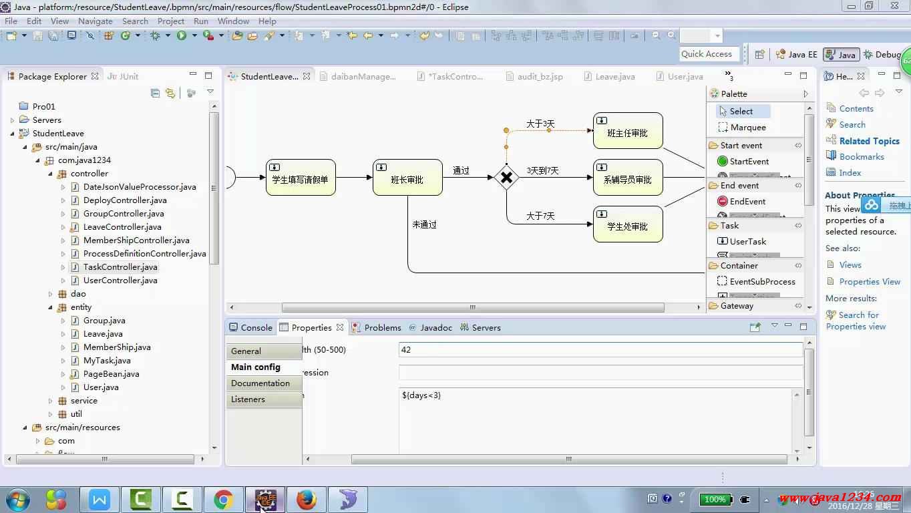Choose the Select tool in Palette
The width and height of the screenshot is (911, 513).
point(743,111)
